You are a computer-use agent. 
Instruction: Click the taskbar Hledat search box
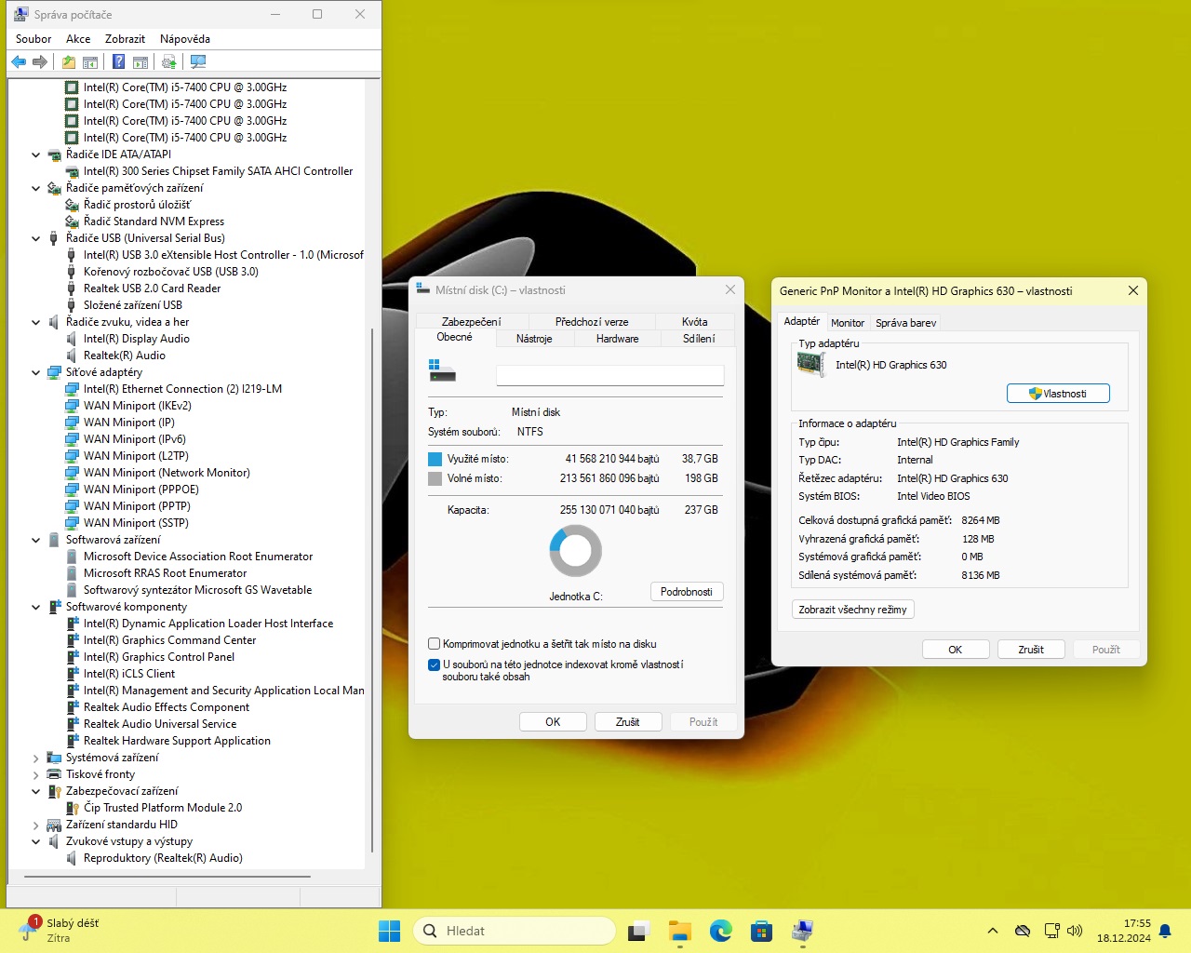pos(514,931)
